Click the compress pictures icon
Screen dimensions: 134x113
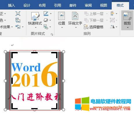pyautogui.click(x=18, y=14)
